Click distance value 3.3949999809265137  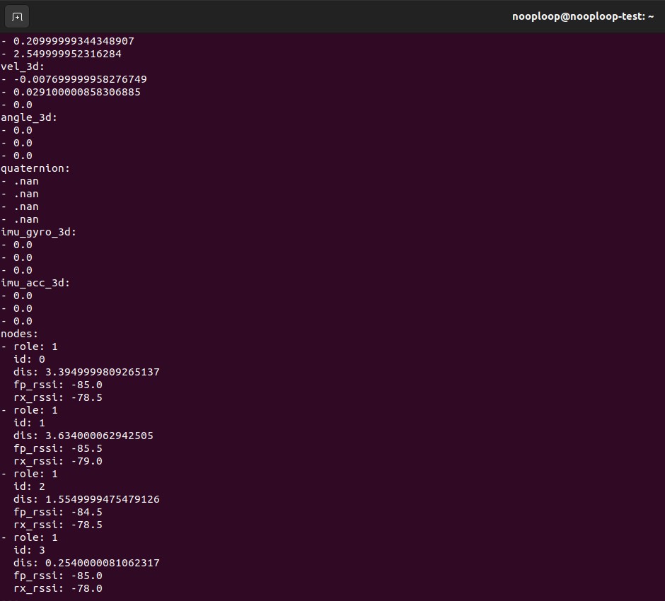[x=102, y=372]
